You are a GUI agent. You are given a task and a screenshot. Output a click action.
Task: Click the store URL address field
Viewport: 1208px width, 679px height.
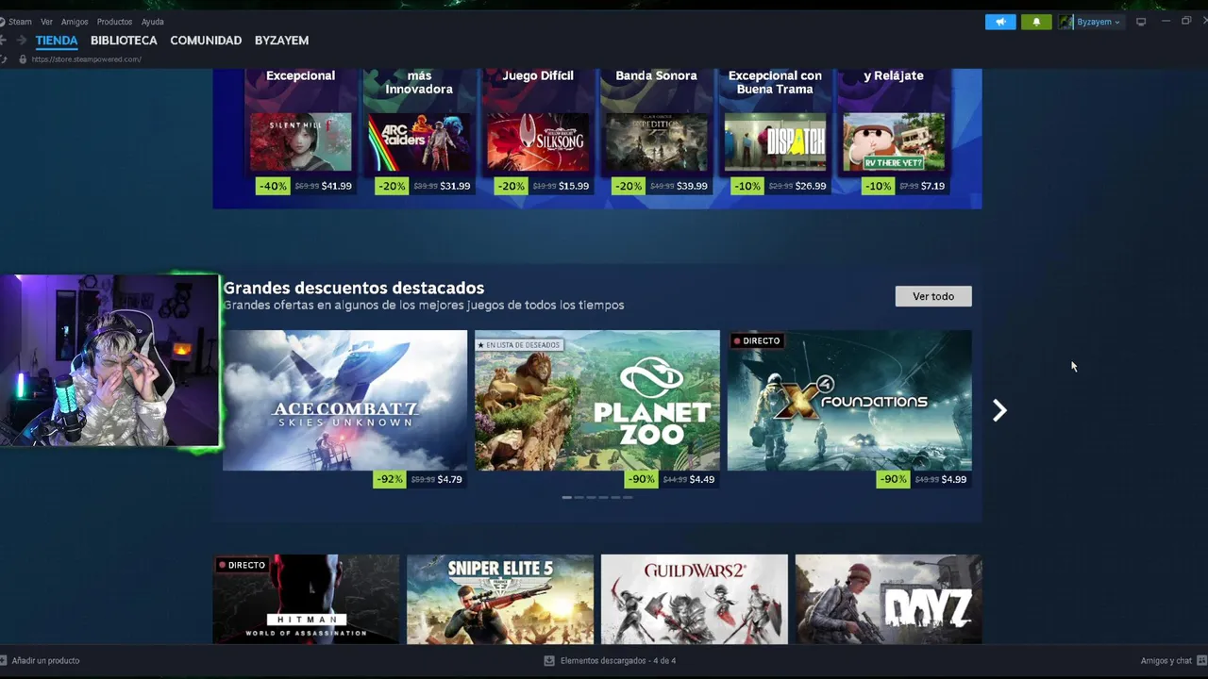click(86, 58)
